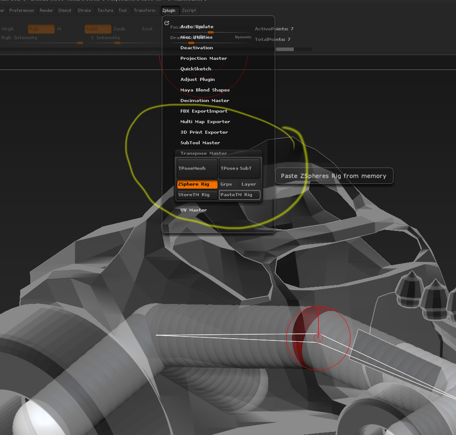
Task: Collapse the Transpose Master section
Action: 204,154
